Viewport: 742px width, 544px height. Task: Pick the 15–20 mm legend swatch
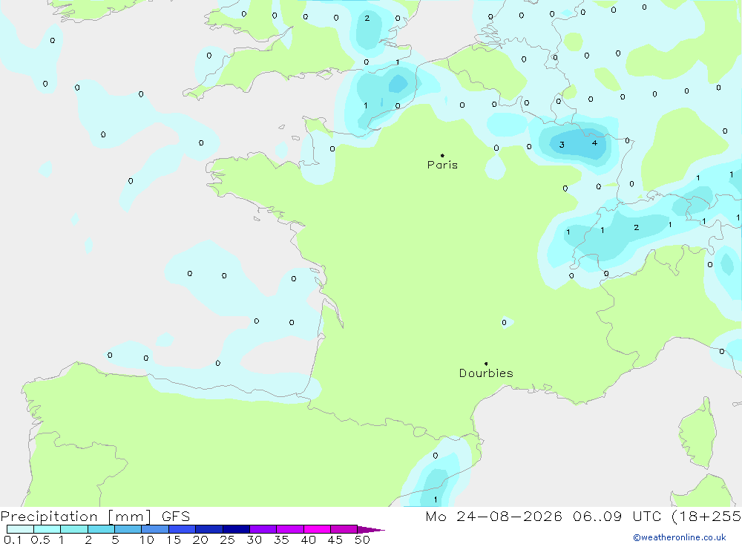(x=183, y=529)
